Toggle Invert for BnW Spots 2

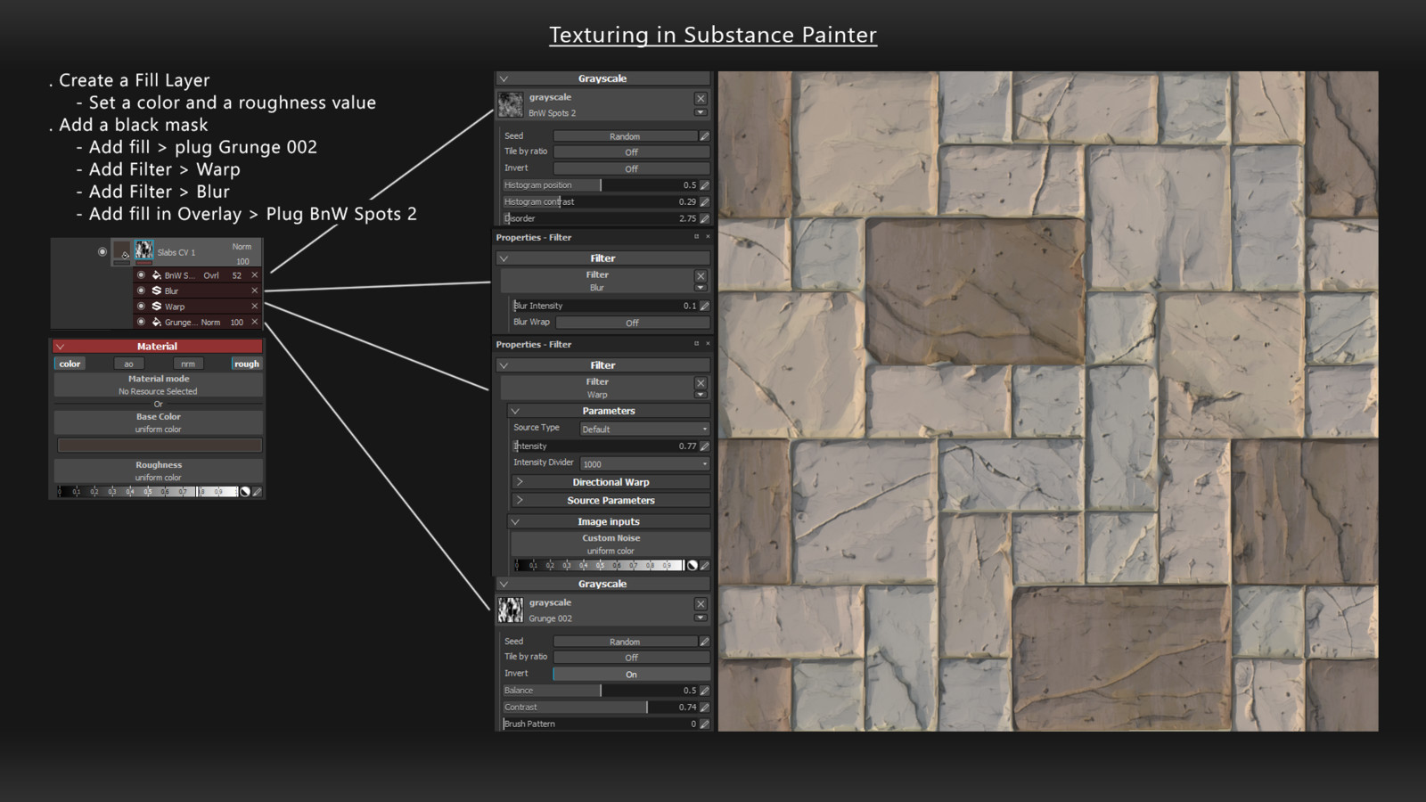632,168
